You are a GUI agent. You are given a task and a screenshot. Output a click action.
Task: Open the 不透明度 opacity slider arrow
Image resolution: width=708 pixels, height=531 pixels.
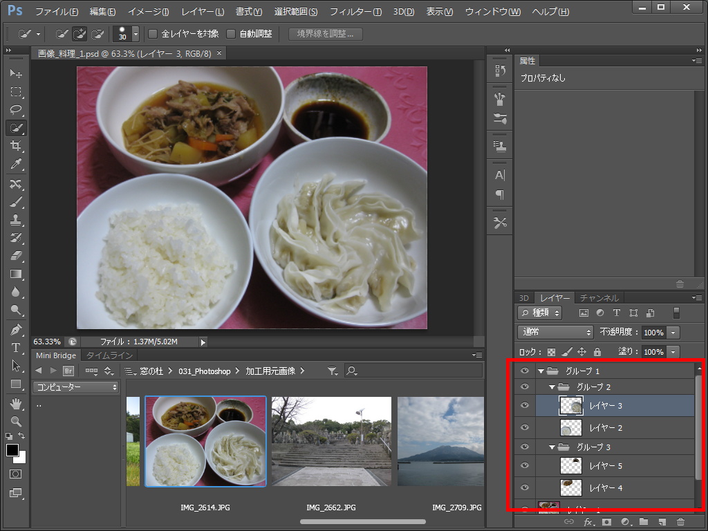[673, 333]
